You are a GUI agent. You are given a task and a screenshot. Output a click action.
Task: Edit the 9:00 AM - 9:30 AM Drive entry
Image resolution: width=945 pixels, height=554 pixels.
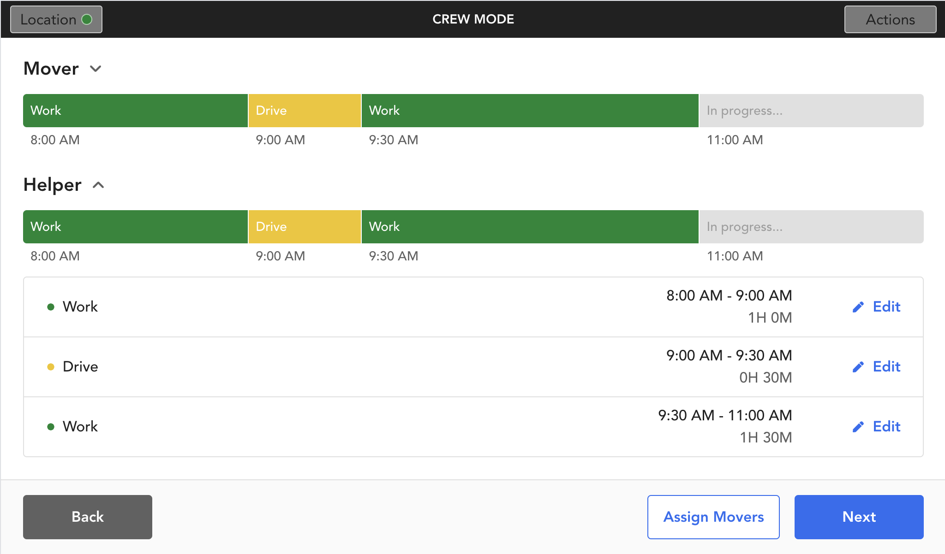click(876, 367)
